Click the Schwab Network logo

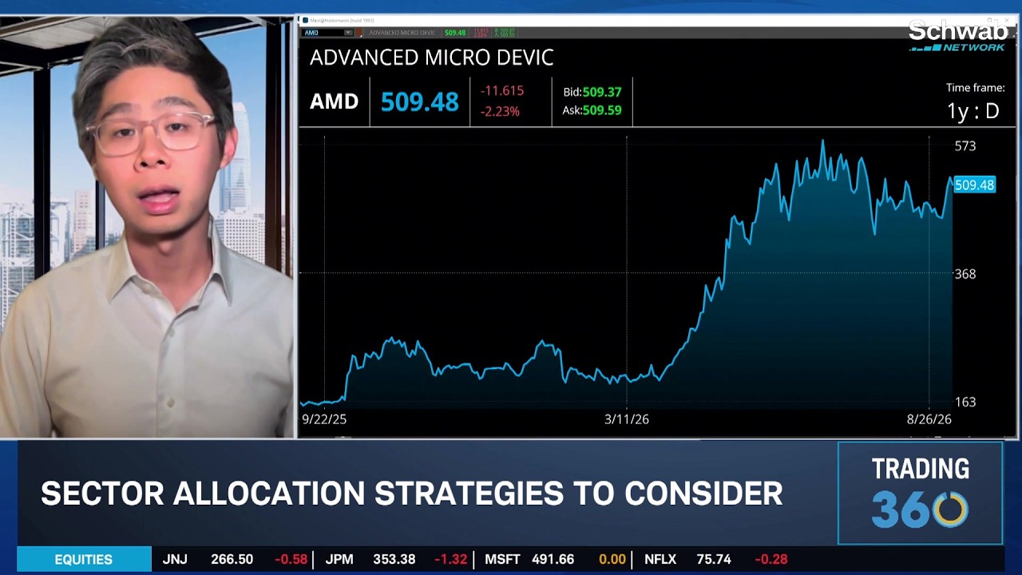click(957, 37)
